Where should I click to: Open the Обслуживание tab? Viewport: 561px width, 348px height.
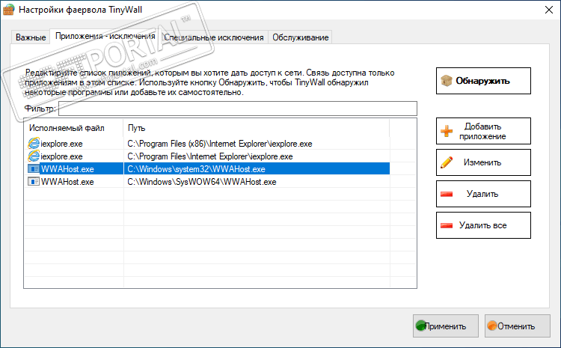(301, 37)
